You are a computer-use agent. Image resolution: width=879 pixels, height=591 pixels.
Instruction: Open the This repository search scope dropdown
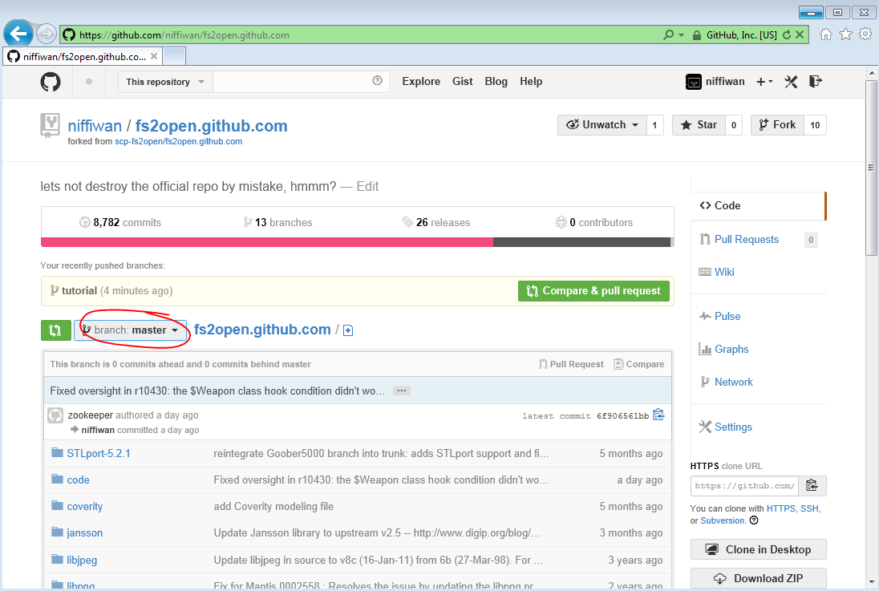pyautogui.click(x=165, y=82)
